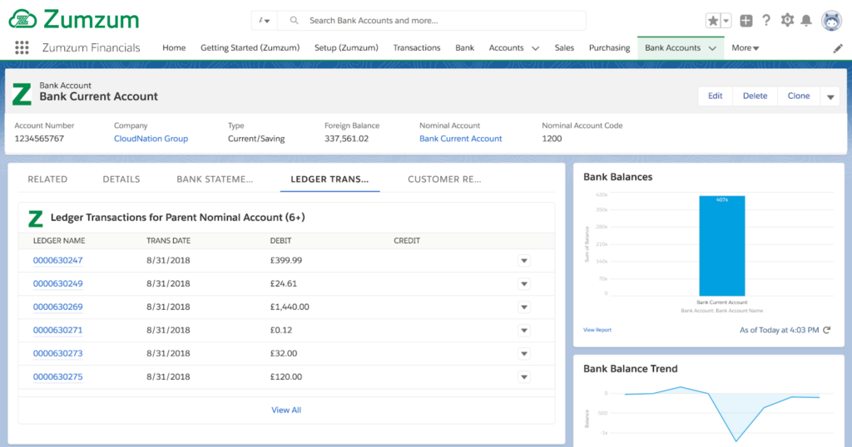The height and width of the screenshot is (447, 852).
Task: Expand the Accounts tab chevron
Action: [535, 48]
